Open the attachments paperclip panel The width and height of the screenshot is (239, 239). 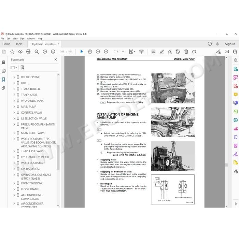3,88
